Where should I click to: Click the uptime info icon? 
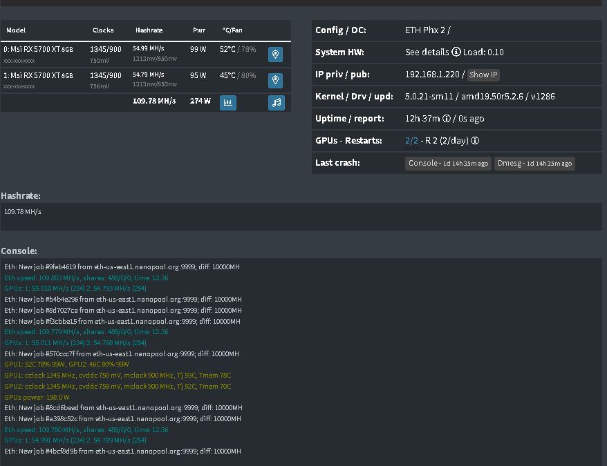click(x=447, y=118)
